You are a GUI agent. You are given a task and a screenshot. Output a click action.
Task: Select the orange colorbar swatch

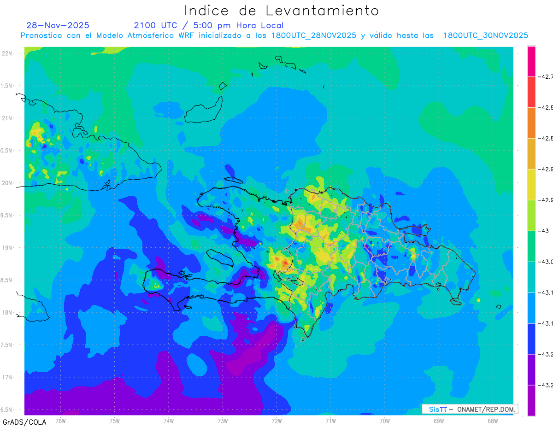coord(531,123)
